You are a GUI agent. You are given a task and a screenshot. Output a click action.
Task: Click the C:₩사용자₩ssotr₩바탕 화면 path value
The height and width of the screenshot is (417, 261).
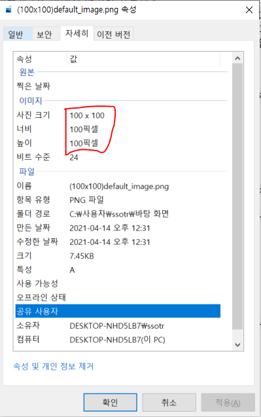tap(119, 214)
